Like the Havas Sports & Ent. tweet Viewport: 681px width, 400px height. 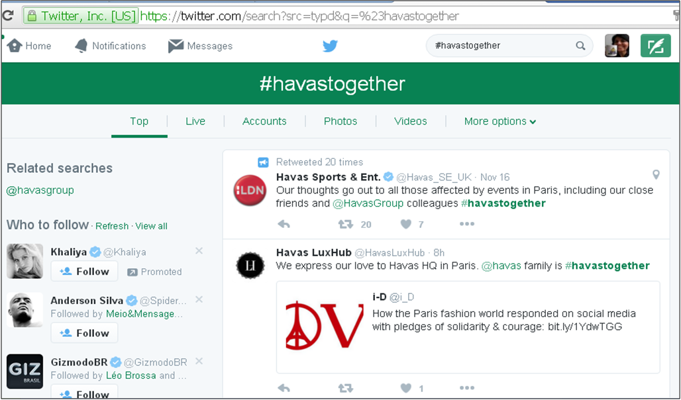coord(405,224)
